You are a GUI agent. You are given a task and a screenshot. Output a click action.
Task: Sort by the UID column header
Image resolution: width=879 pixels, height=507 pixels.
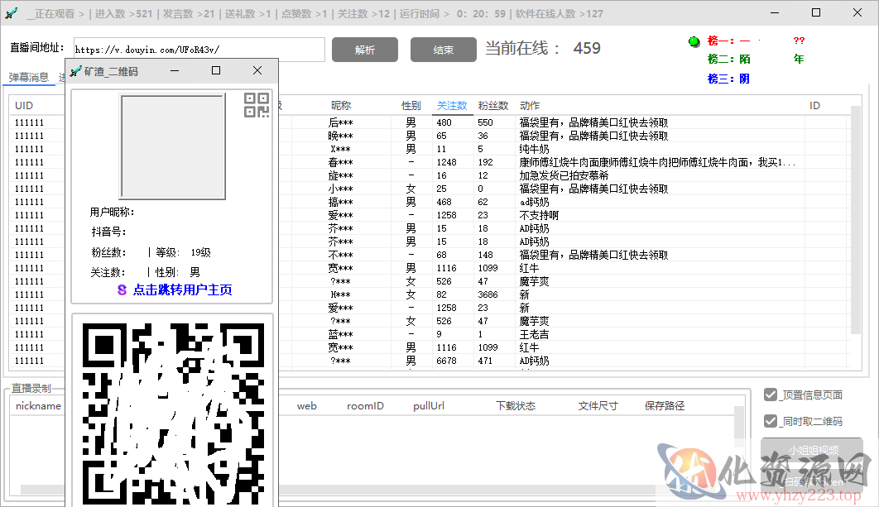pyautogui.click(x=24, y=105)
